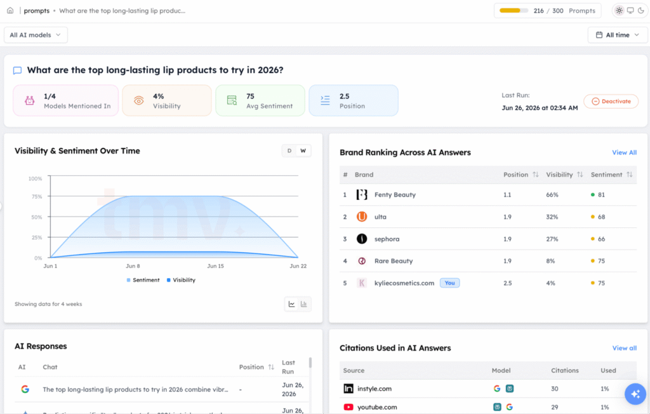Deactivate this prompt
The height and width of the screenshot is (414, 650).
[x=611, y=101]
